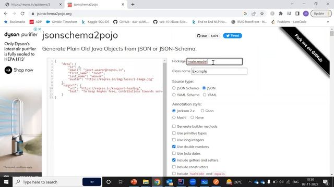Choose None annotation style
Screen dimensions: 334x187
tap(193, 117)
